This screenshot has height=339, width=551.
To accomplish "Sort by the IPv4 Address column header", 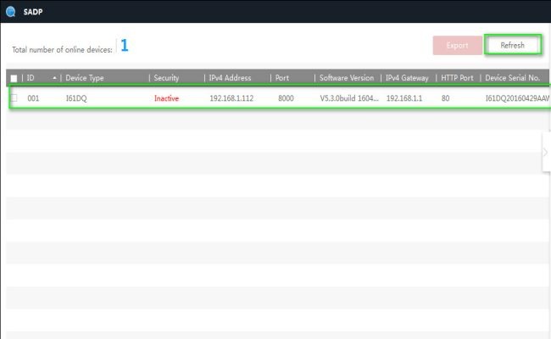I will click(x=230, y=78).
